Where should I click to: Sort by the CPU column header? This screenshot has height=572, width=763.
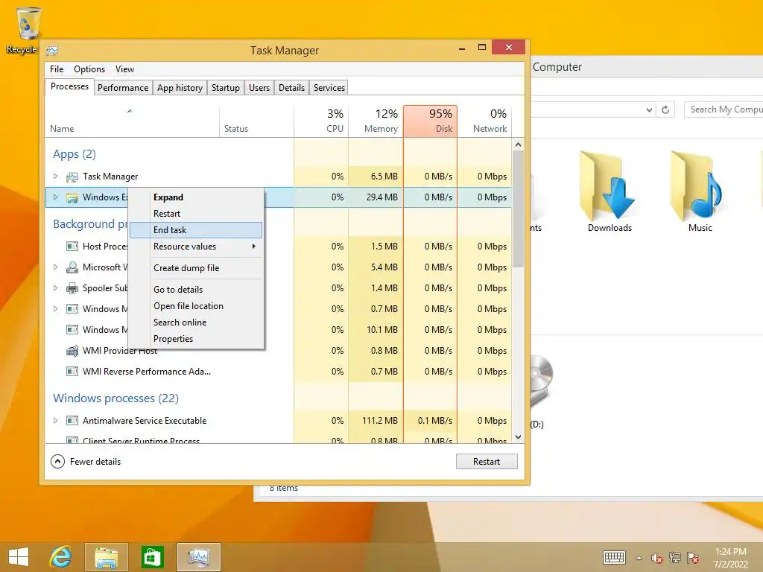[321, 121]
